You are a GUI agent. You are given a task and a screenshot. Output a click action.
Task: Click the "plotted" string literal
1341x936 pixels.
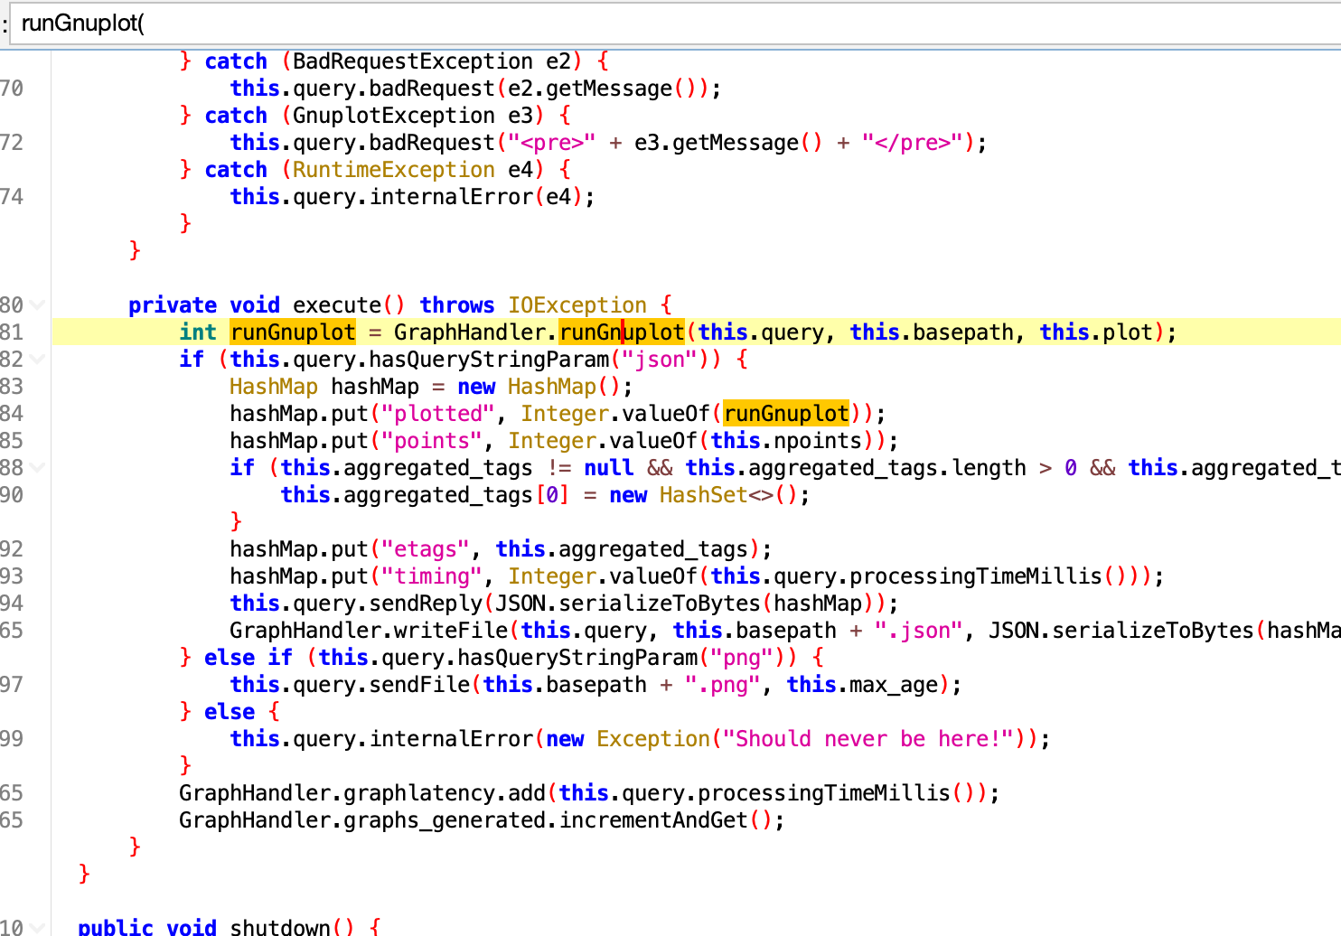coord(438,413)
